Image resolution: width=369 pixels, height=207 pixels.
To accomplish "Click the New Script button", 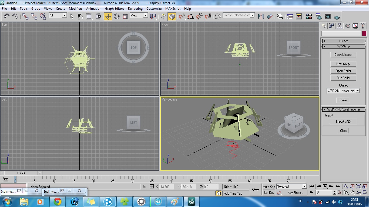I will [343, 64].
